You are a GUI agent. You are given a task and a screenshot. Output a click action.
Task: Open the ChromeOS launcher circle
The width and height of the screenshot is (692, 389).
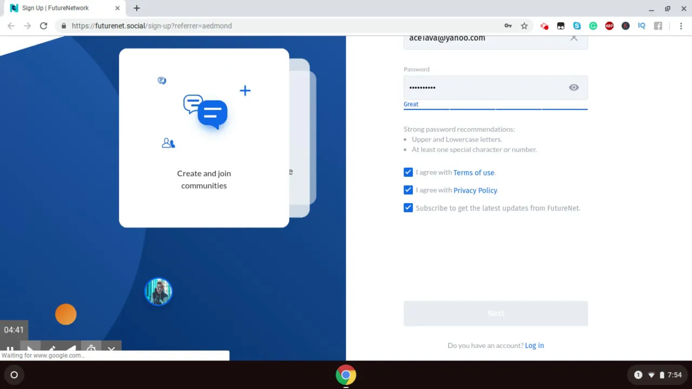14,375
